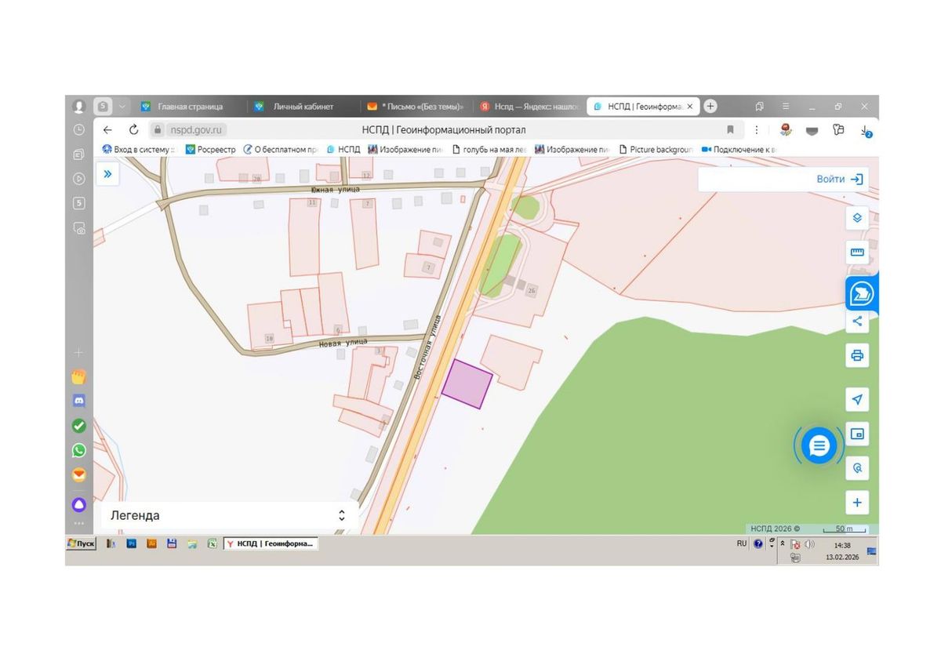The width and height of the screenshot is (941, 665).
Task: Select the purple highlighted land parcel
Action: [x=467, y=384]
